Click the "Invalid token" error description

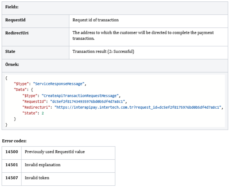coord(37,178)
